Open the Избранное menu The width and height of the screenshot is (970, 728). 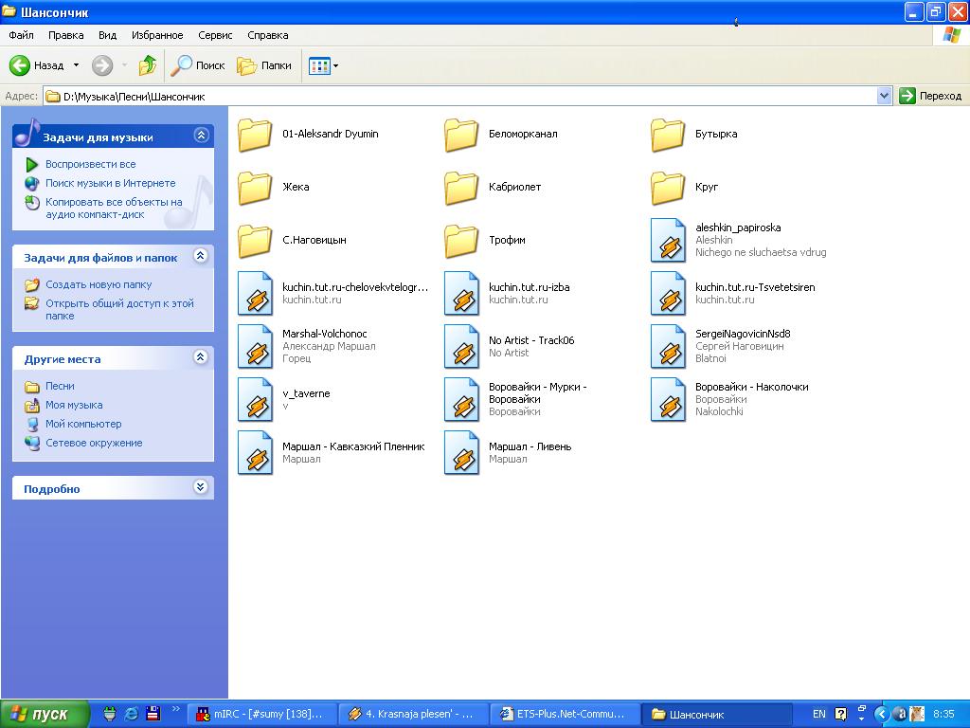point(157,35)
